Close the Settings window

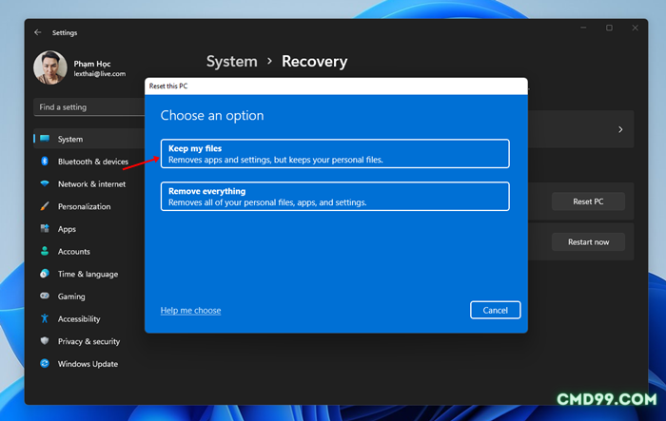click(635, 28)
